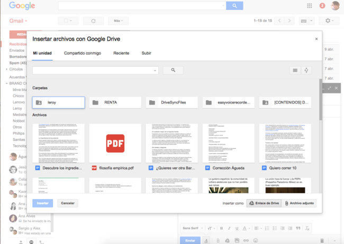Open input tools dropdown arrow

coord(311,21)
